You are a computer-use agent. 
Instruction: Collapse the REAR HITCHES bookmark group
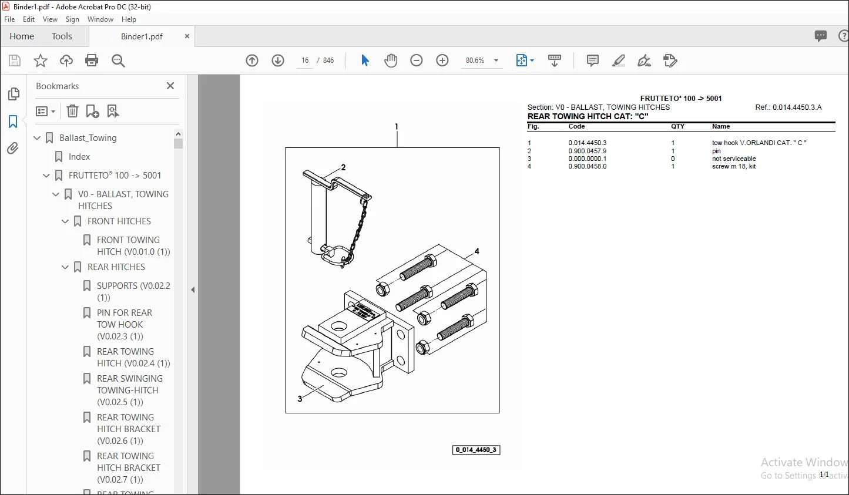[65, 267]
